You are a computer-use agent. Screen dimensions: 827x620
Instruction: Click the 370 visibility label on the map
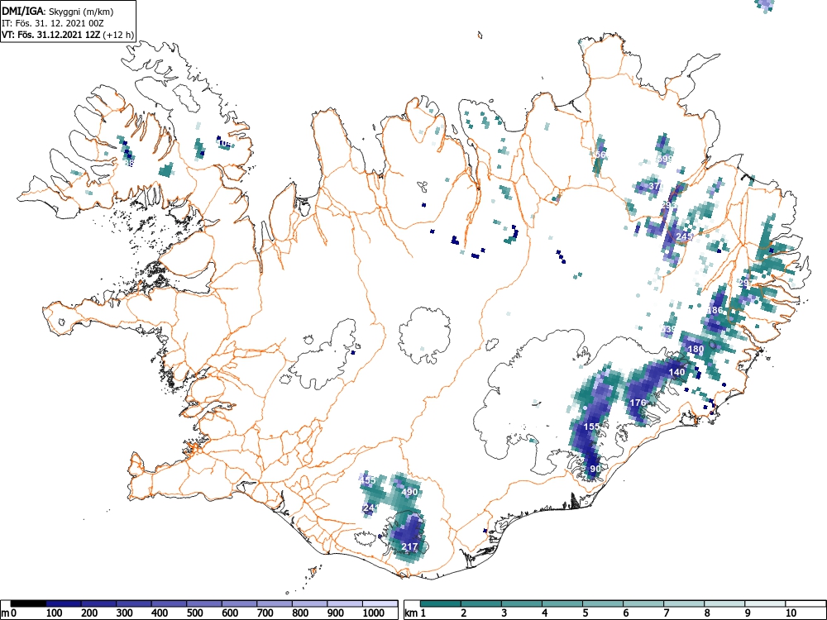(656, 186)
